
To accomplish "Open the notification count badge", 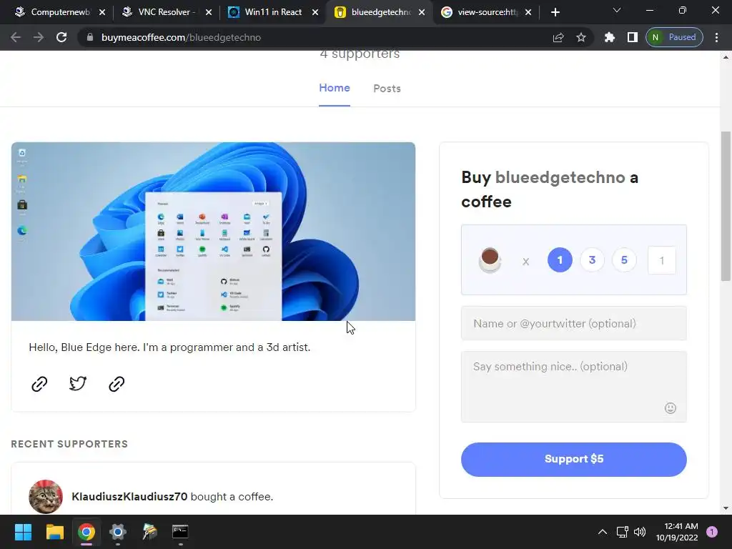I will click(x=712, y=532).
